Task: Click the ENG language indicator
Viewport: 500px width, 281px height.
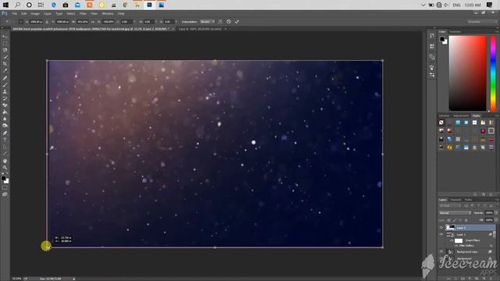Action: 456,5
